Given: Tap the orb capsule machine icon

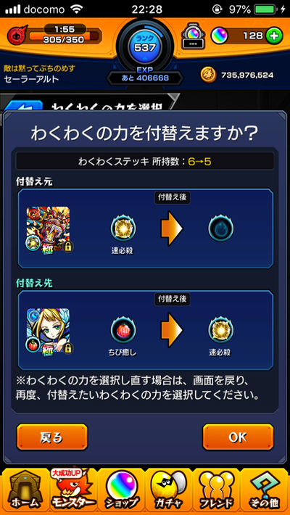Looking at the screenshot, I should tap(193, 36).
